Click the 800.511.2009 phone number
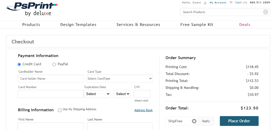272x130 pixels. pyautogui.click(x=260, y=3)
